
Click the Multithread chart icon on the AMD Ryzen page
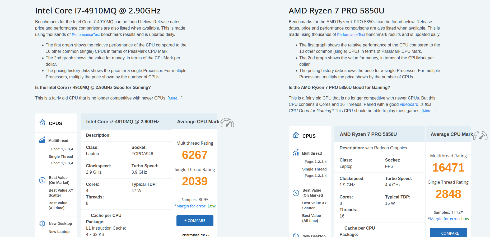click(x=296, y=153)
